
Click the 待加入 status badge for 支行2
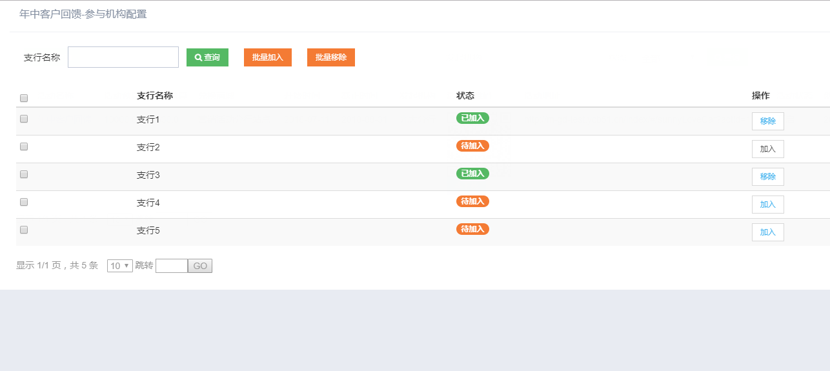point(472,146)
